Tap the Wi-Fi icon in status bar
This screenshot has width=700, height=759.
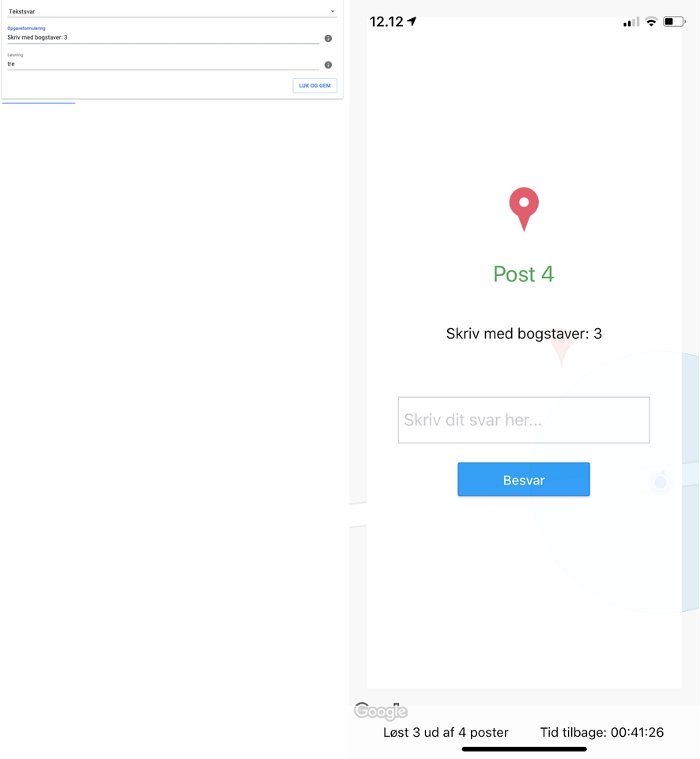651,21
